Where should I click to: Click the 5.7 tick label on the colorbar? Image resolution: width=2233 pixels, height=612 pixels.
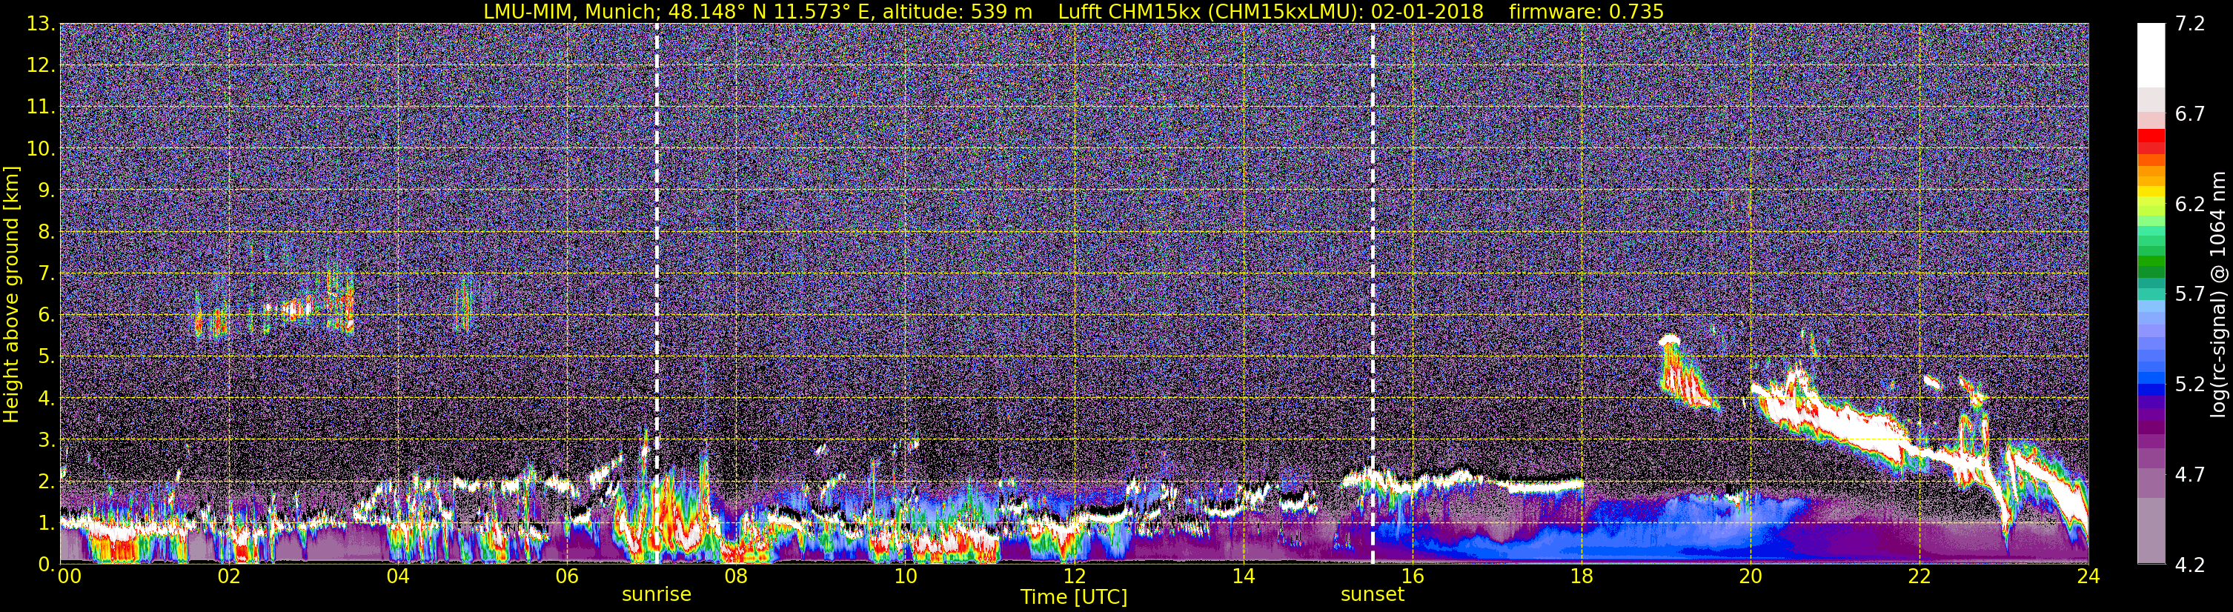(x=2190, y=294)
